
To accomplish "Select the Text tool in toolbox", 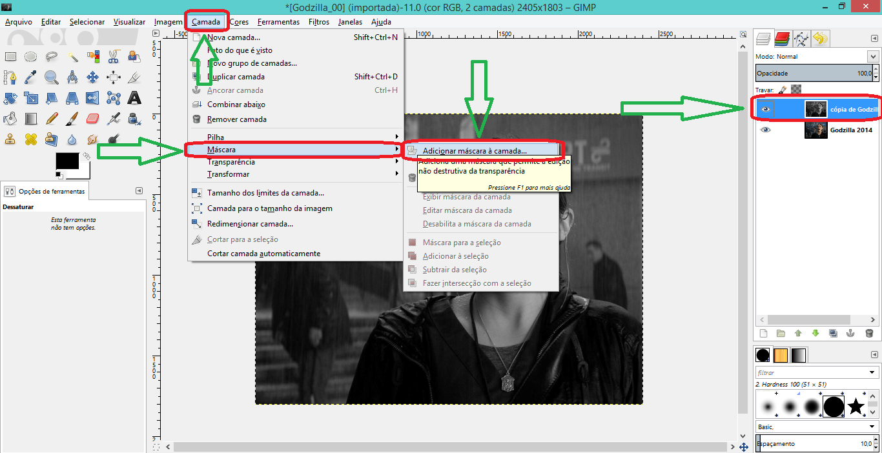I will [134, 98].
